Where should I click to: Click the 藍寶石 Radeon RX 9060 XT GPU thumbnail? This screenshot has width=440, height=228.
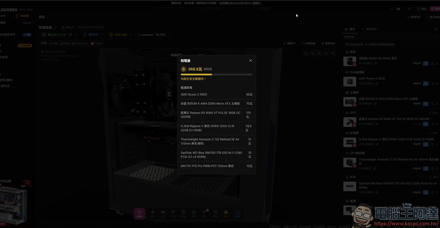click(x=349, y=122)
